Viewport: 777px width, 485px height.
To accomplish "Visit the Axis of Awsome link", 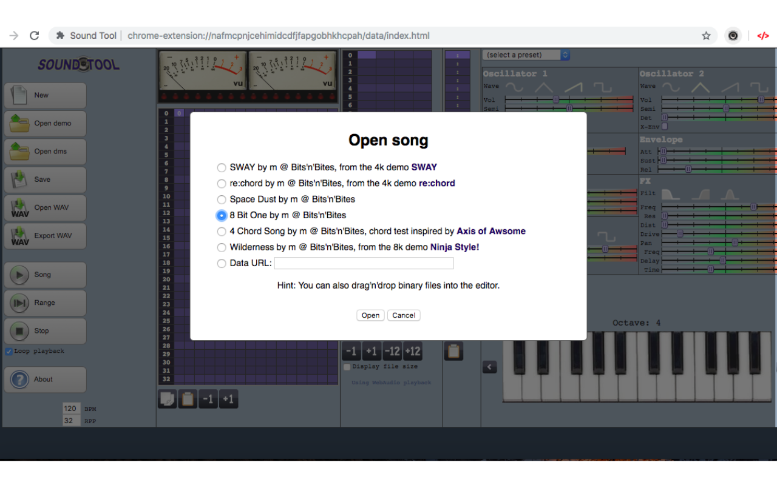I will coord(491,231).
